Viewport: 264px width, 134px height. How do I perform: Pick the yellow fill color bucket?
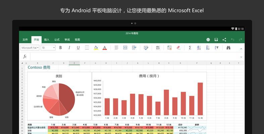[x=96, y=48]
